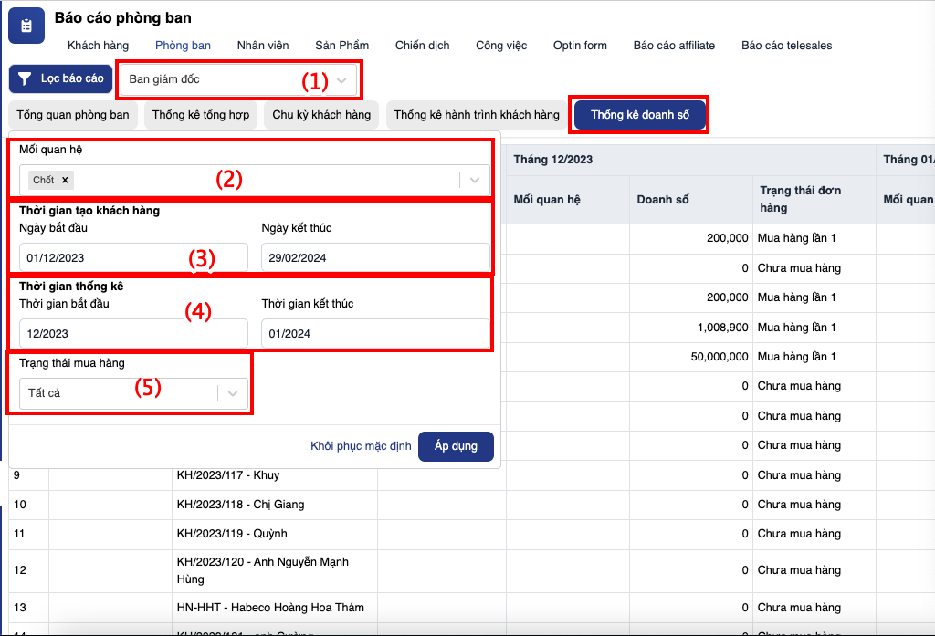This screenshot has height=636, width=935.
Task: Select the Thống kê tổng hợp view
Action: [200, 115]
